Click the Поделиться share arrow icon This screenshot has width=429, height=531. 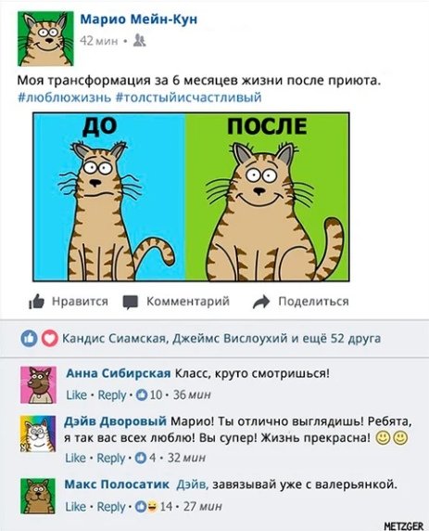coord(261,302)
